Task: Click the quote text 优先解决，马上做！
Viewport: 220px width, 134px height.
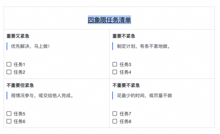Action: click(30, 46)
